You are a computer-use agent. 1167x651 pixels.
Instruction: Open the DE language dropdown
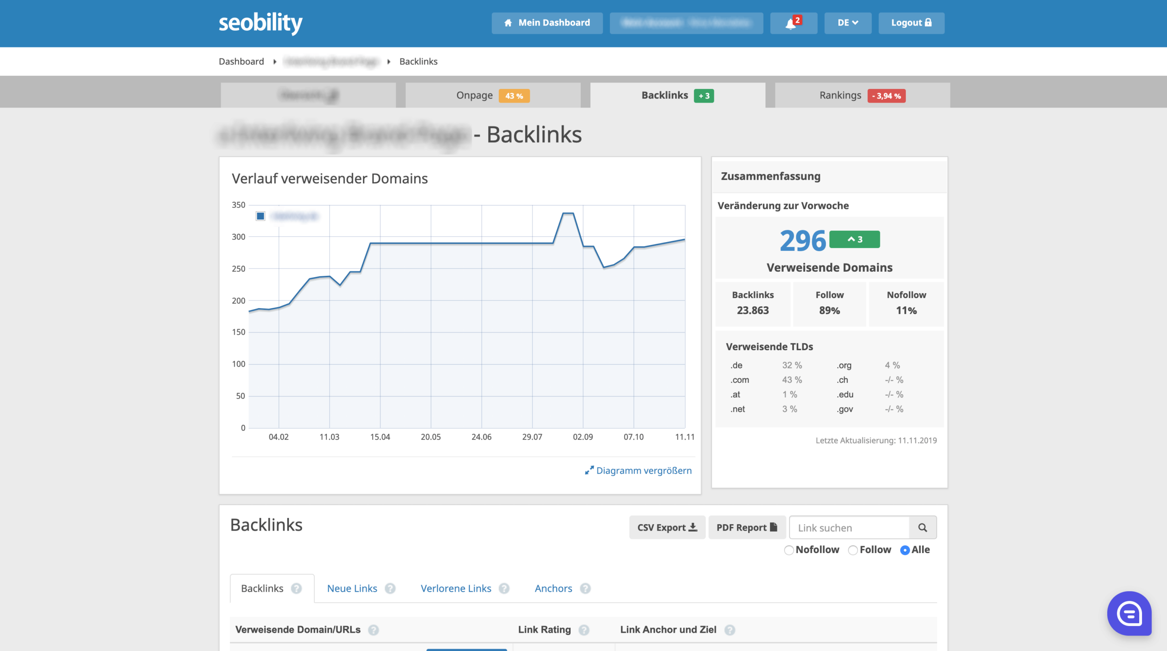(848, 23)
